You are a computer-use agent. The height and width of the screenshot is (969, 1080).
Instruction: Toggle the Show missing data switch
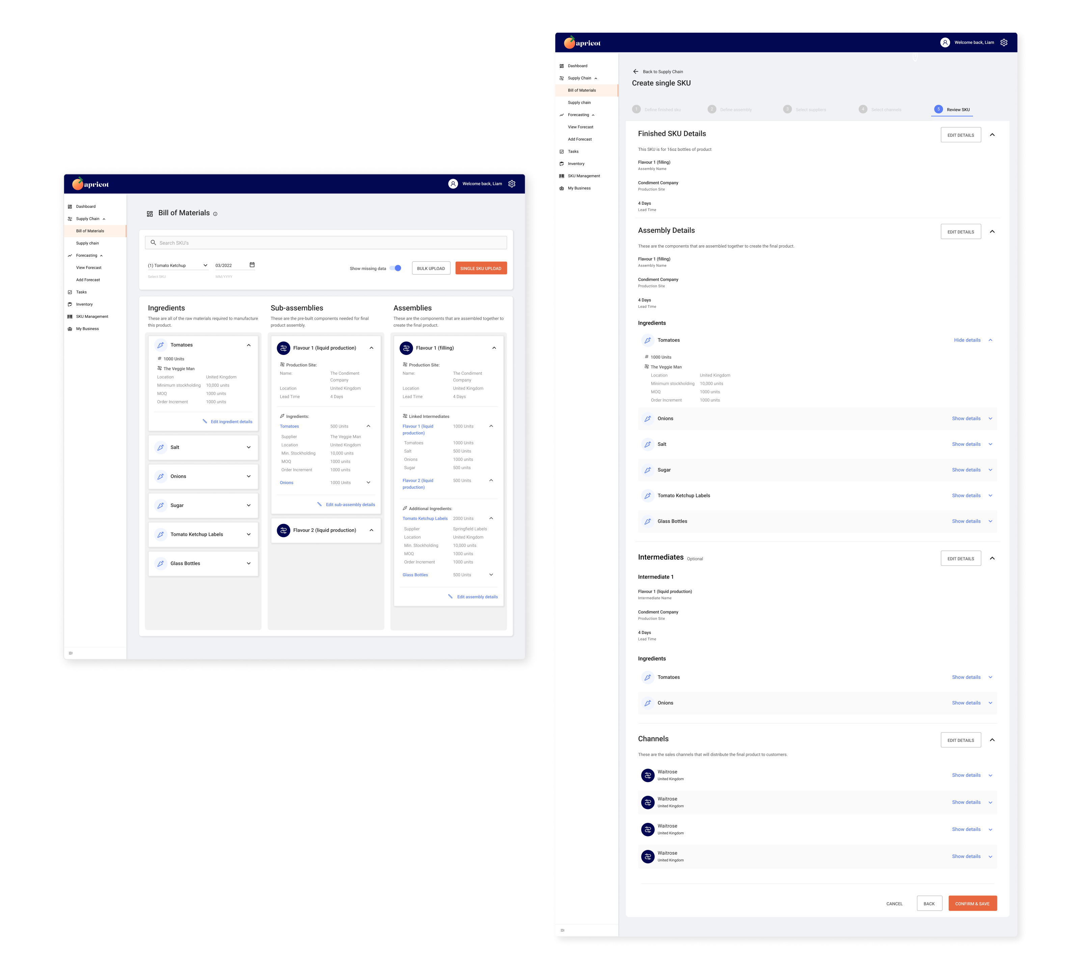coord(396,268)
